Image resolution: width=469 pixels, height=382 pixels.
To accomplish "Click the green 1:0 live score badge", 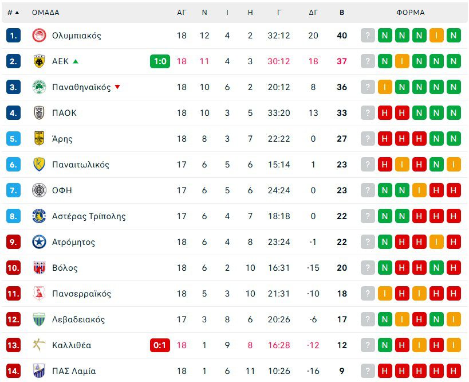I will coord(160,61).
